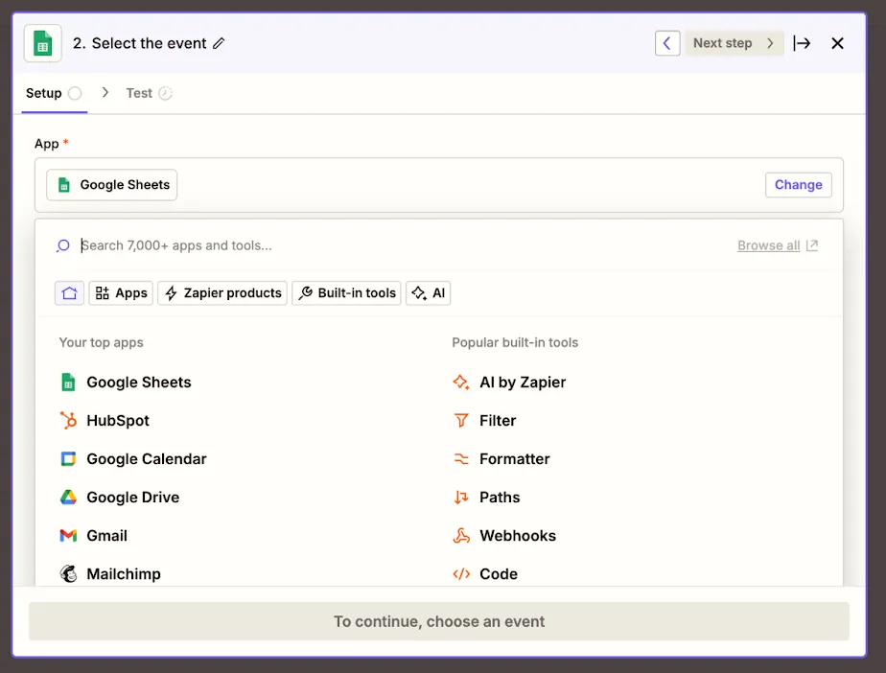This screenshot has width=886, height=673.
Task: Select AI by Zapier tool
Action: pyautogui.click(x=523, y=383)
